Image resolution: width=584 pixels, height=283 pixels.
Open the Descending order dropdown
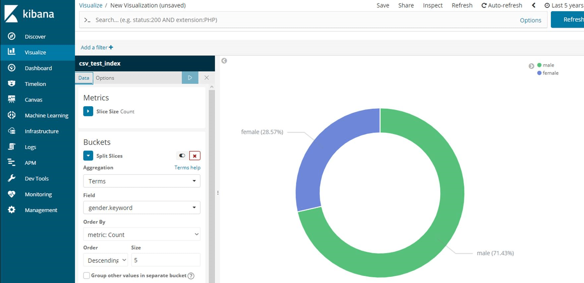106,260
